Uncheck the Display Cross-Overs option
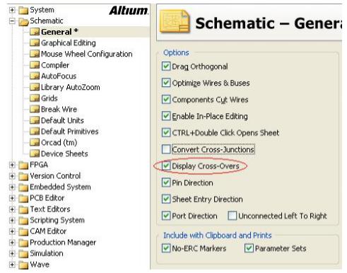 [166, 165]
